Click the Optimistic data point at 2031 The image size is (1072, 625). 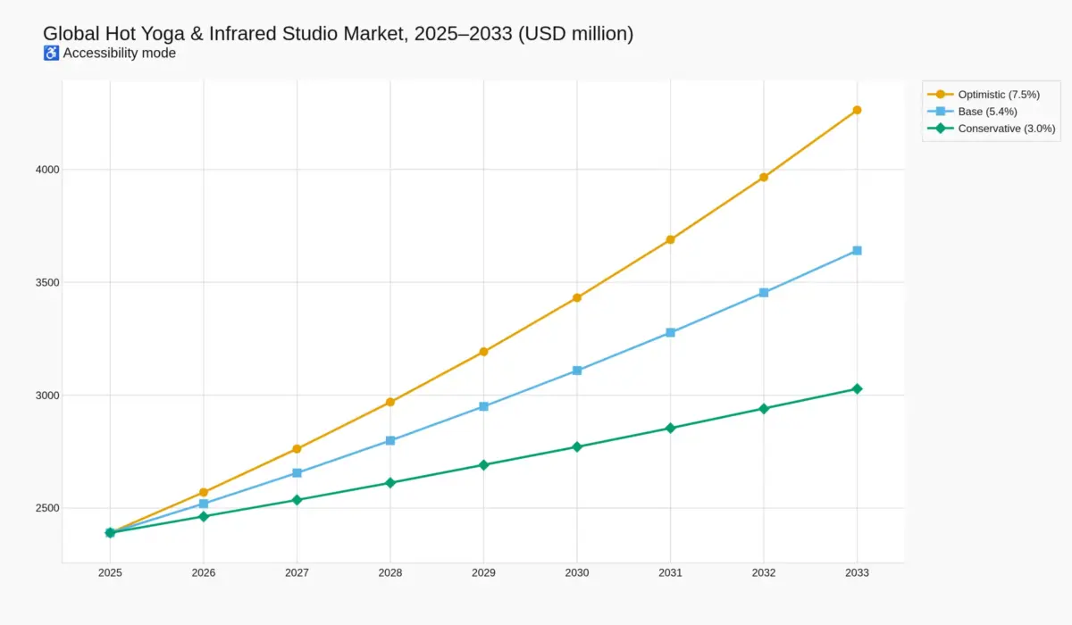click(x=670, y=239)
